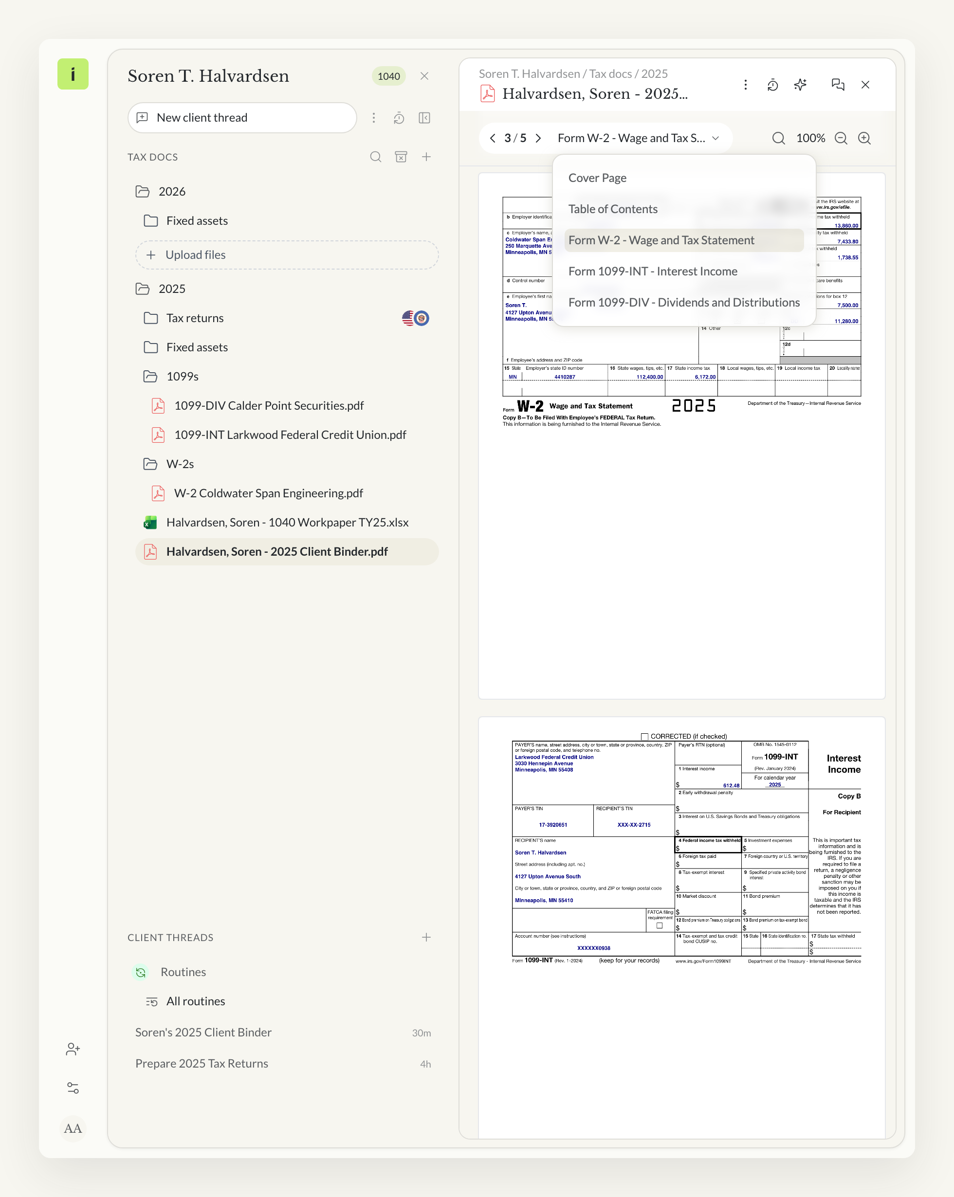
Task: Click New client thread button
Action: pos(242,118)
